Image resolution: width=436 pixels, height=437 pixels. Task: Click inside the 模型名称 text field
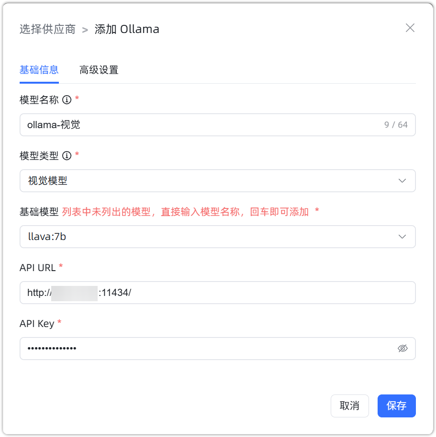(191, 125)
